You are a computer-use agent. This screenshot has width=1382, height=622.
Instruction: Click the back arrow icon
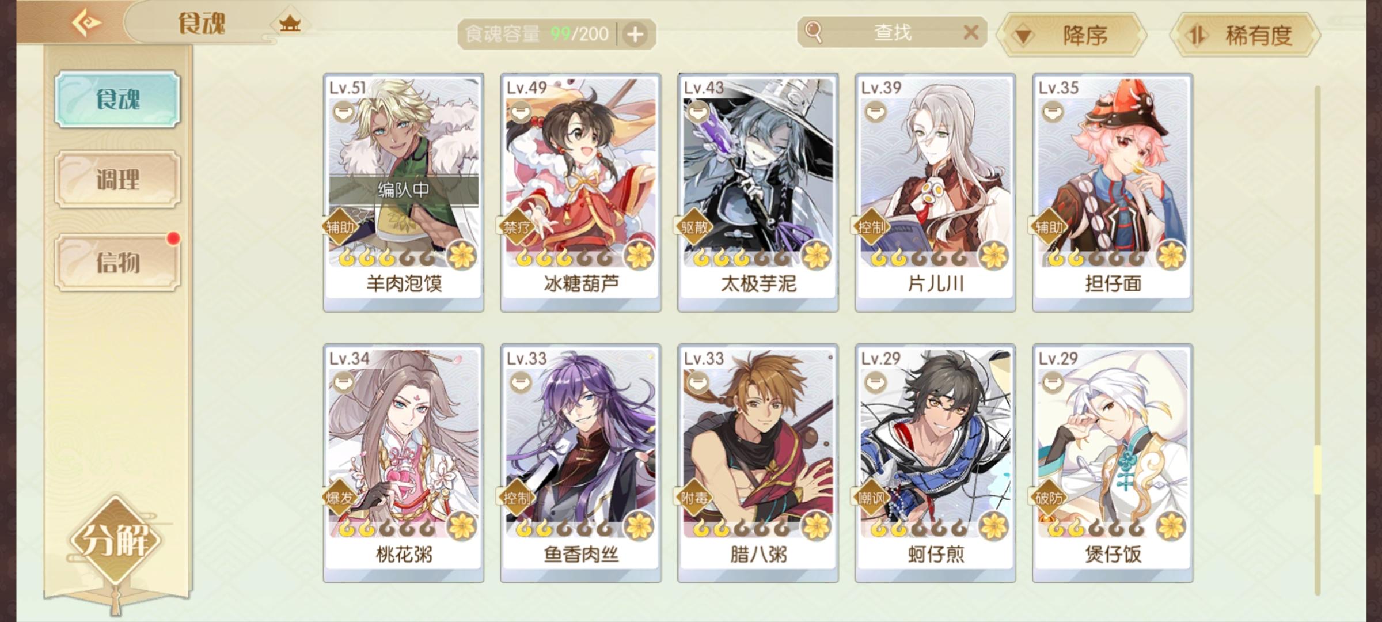(86, 23)
